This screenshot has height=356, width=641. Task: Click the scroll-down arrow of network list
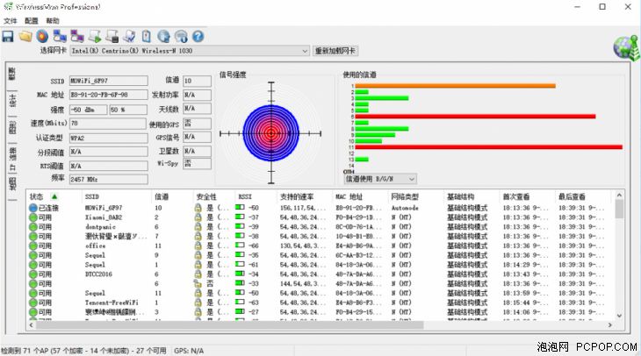tap(619, 315)
